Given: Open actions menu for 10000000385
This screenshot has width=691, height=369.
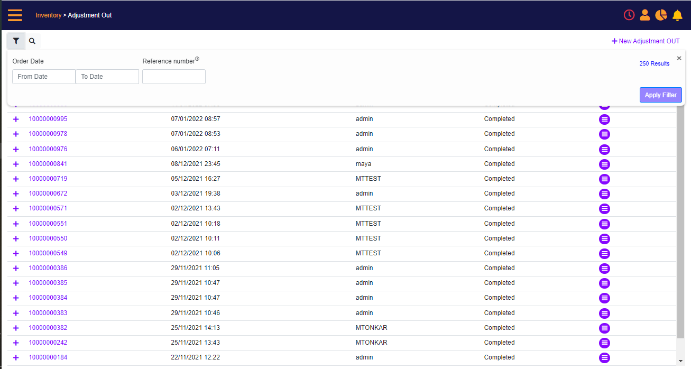Looking at the screenshot, I should click(605, 283).
